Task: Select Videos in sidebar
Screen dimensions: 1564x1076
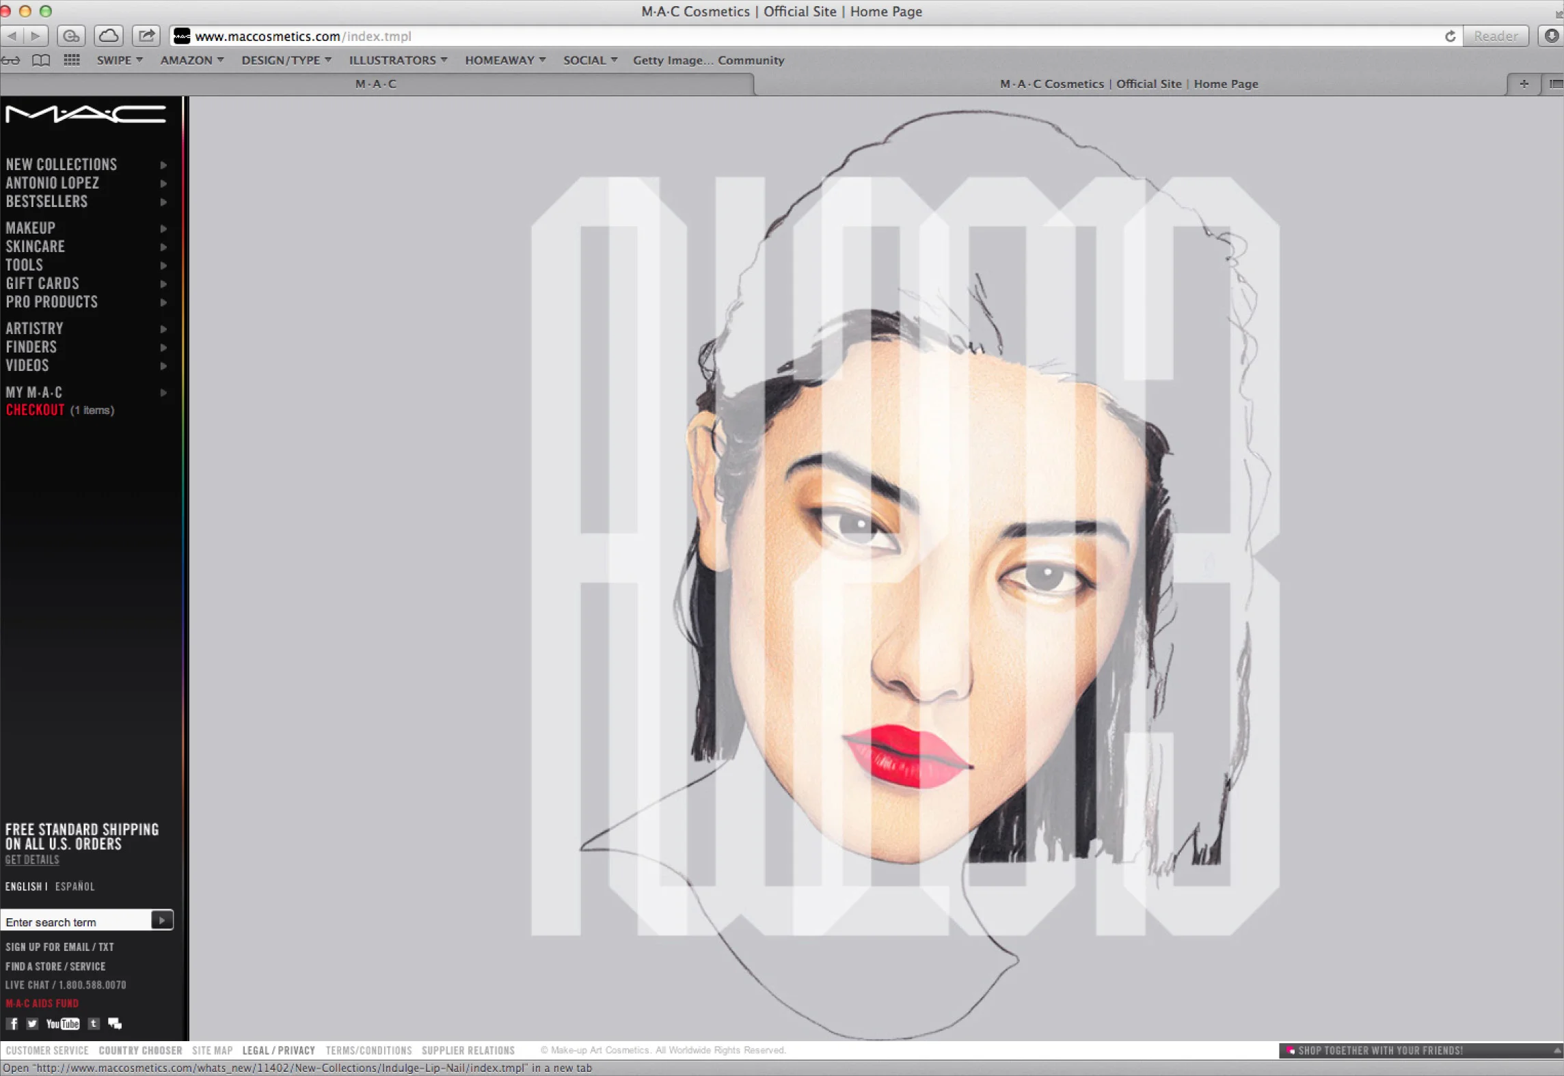Action: pyautogui.click(x=27, y=365)
